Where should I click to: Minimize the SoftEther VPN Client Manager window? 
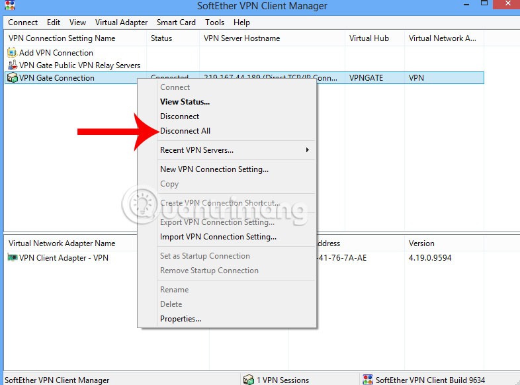pos(466,5)
